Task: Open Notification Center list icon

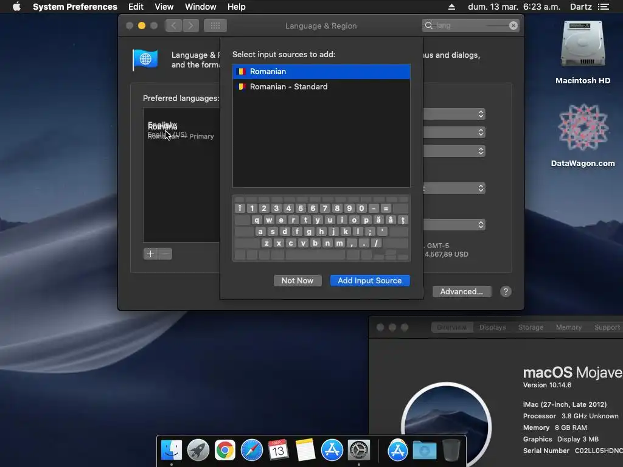Action: 603,7
